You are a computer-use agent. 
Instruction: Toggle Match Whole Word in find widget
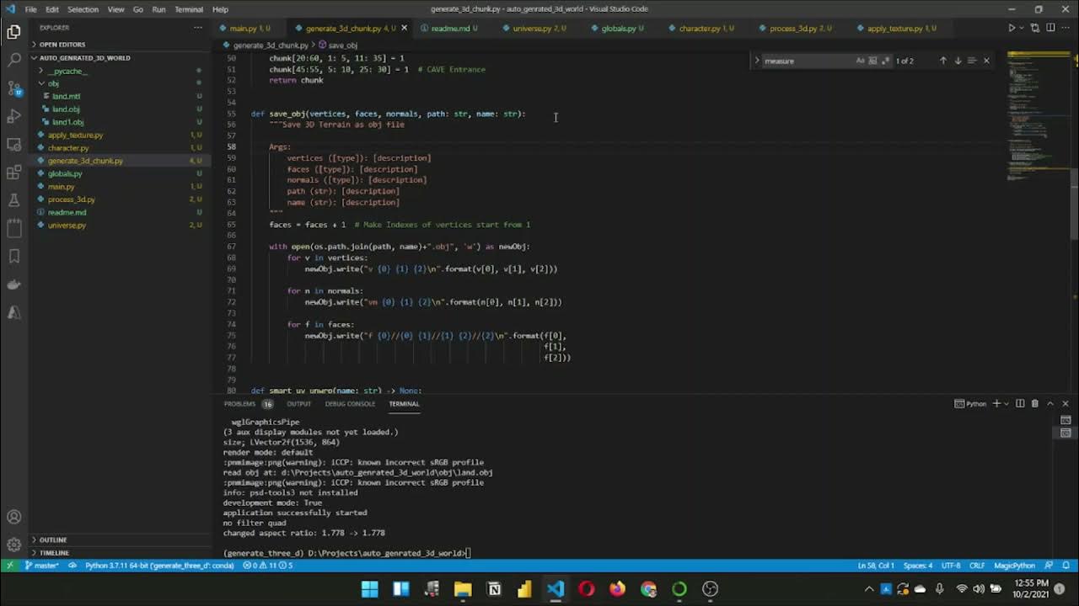872,61
